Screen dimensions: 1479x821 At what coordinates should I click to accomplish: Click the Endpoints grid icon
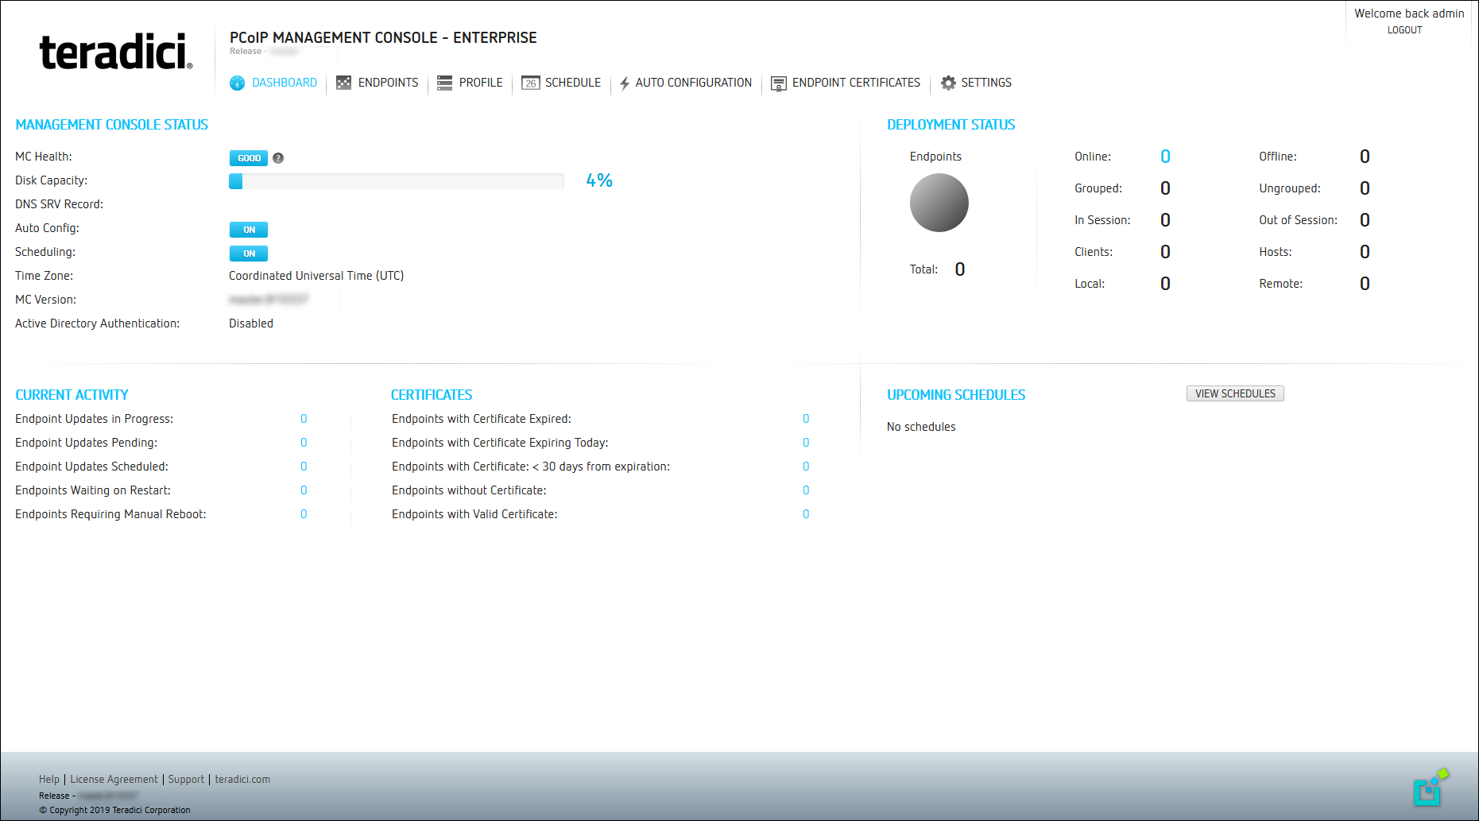(x=343, y=83)
